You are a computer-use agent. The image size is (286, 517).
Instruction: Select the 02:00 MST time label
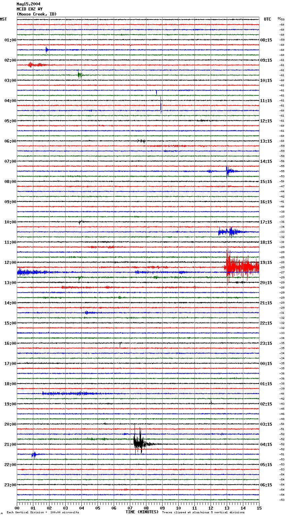(10, 60)
